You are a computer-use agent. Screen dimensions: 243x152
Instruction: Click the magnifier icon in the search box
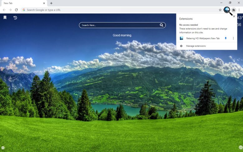pyautogui.click(x=161, y=25)
